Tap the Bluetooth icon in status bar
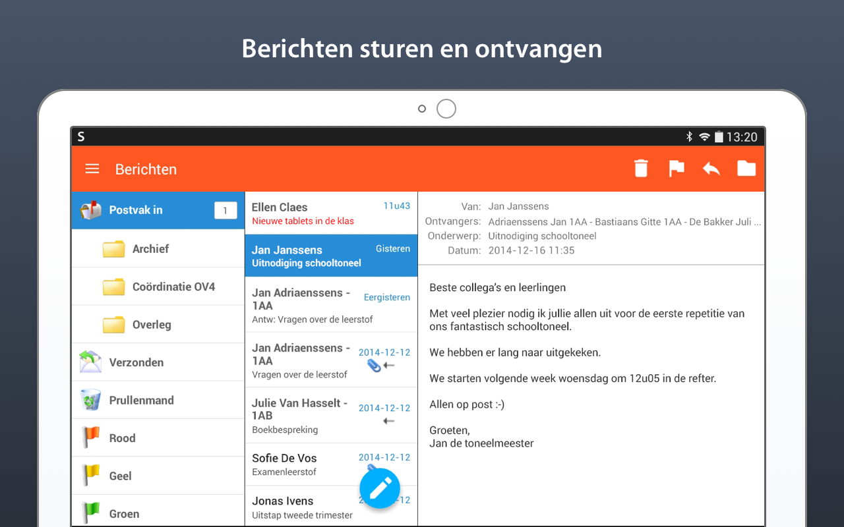Image resolution: width=844 pixels, height=527 pixels. [x=690, y=136]
